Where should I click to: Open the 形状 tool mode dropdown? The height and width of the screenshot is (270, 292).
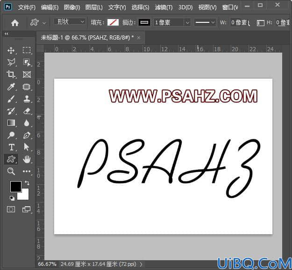tap(70, 22)
